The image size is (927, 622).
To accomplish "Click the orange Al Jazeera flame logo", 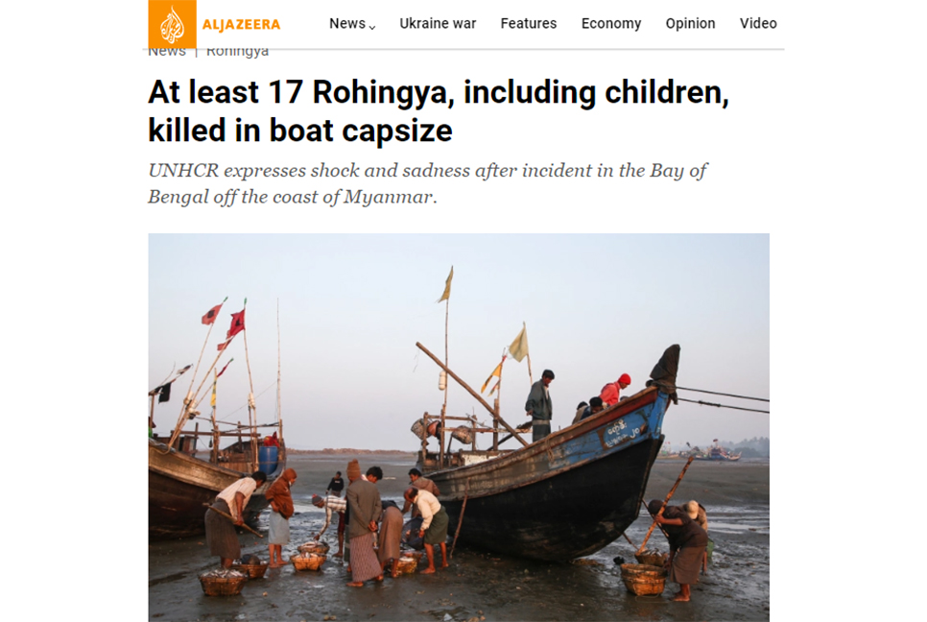I will pyautogui.click(x=172, y=24).
